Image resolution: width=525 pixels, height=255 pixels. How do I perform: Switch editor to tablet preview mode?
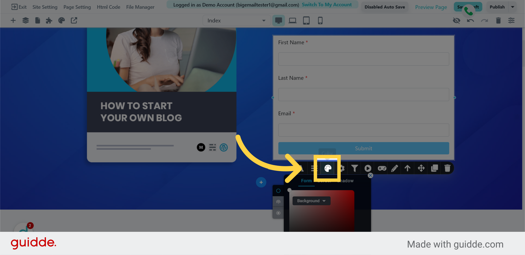[306, 20]
